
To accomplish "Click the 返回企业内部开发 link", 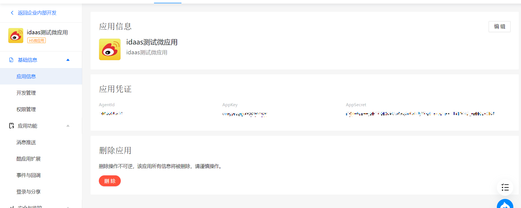I will 37,13.
